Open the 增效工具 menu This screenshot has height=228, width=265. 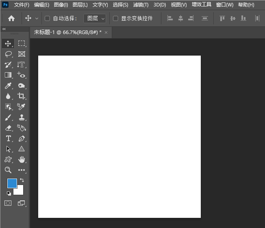point(202,4)
